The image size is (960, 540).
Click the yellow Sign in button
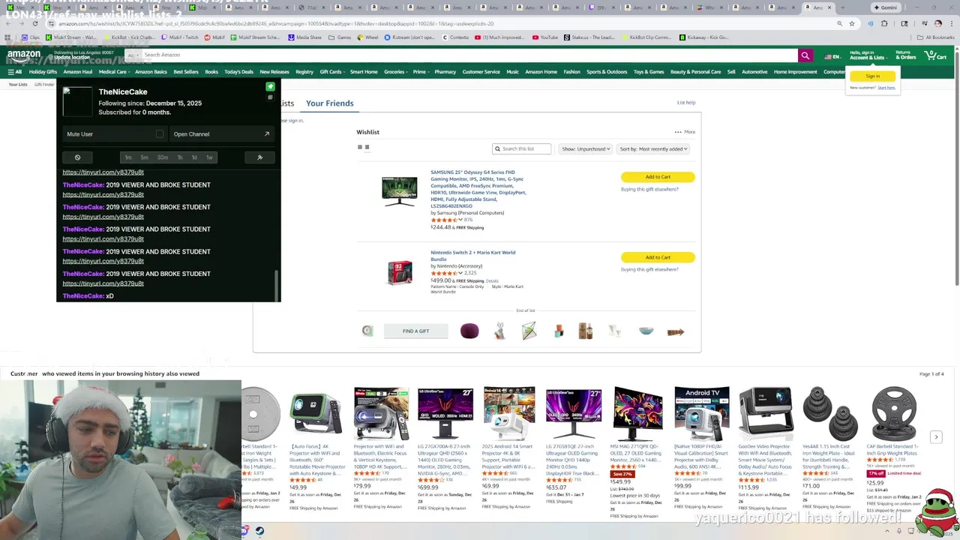[872, 76]
